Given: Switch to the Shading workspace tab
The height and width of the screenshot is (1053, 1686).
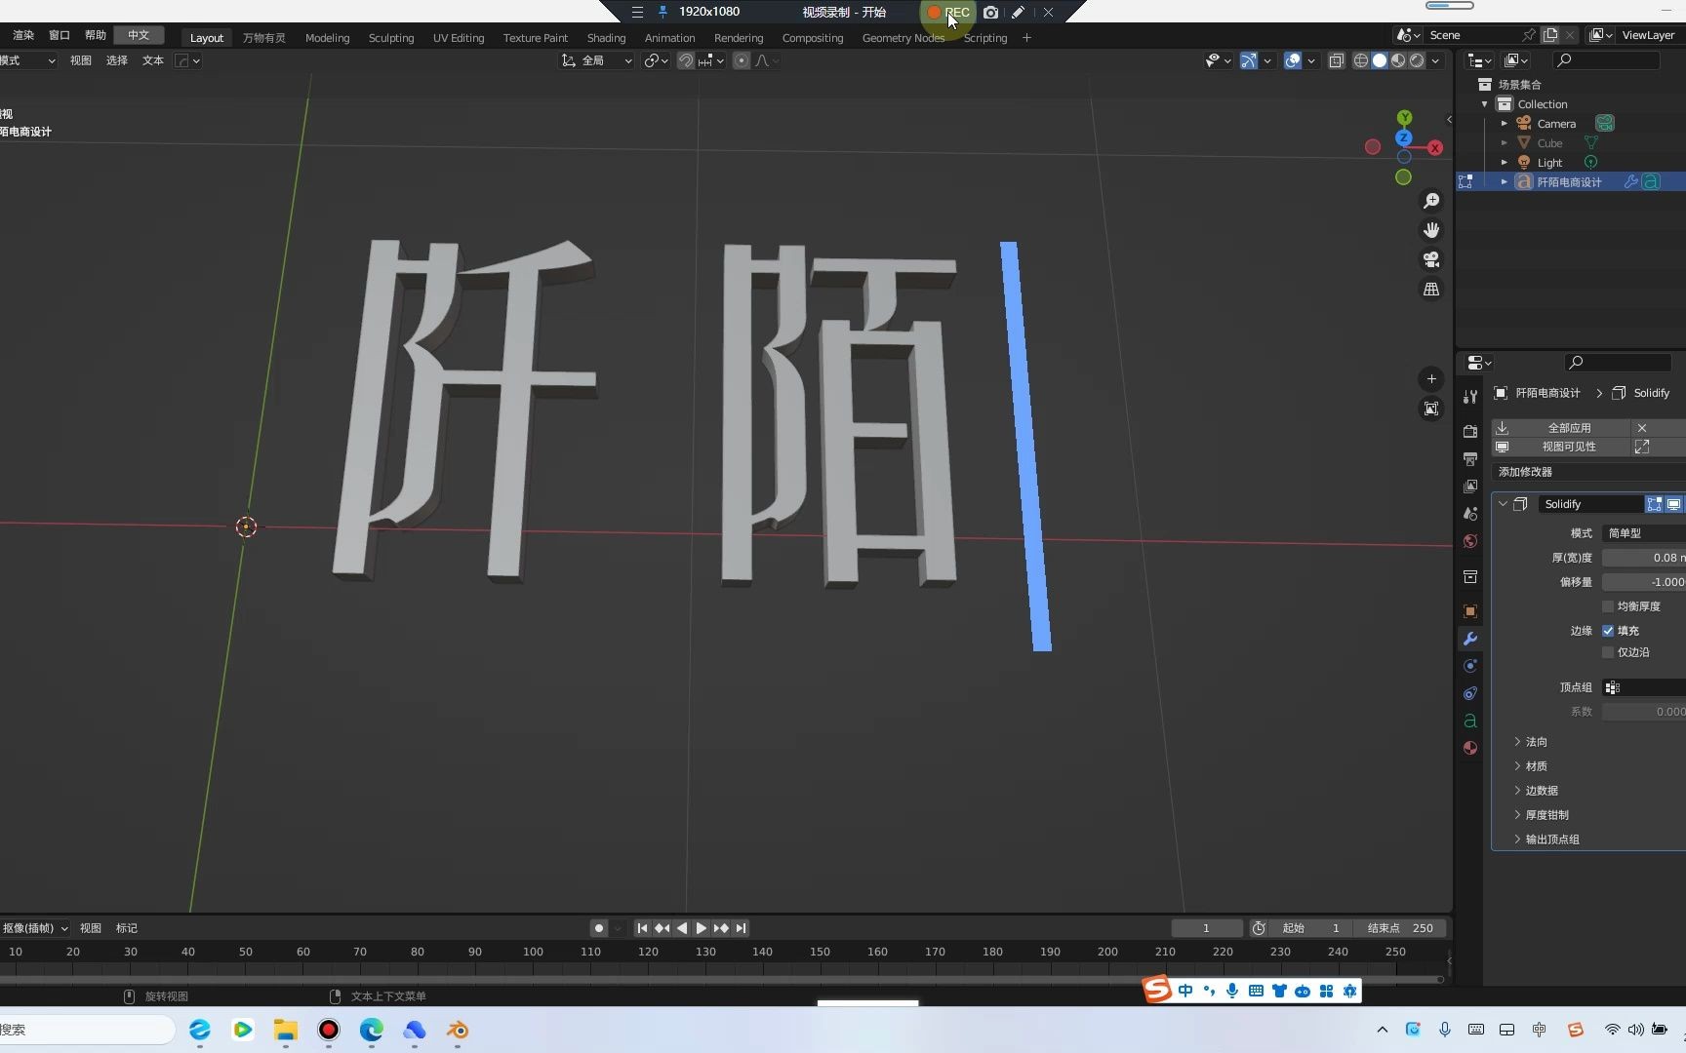Looking at the screenshot, I should click(x=606, y=38).
